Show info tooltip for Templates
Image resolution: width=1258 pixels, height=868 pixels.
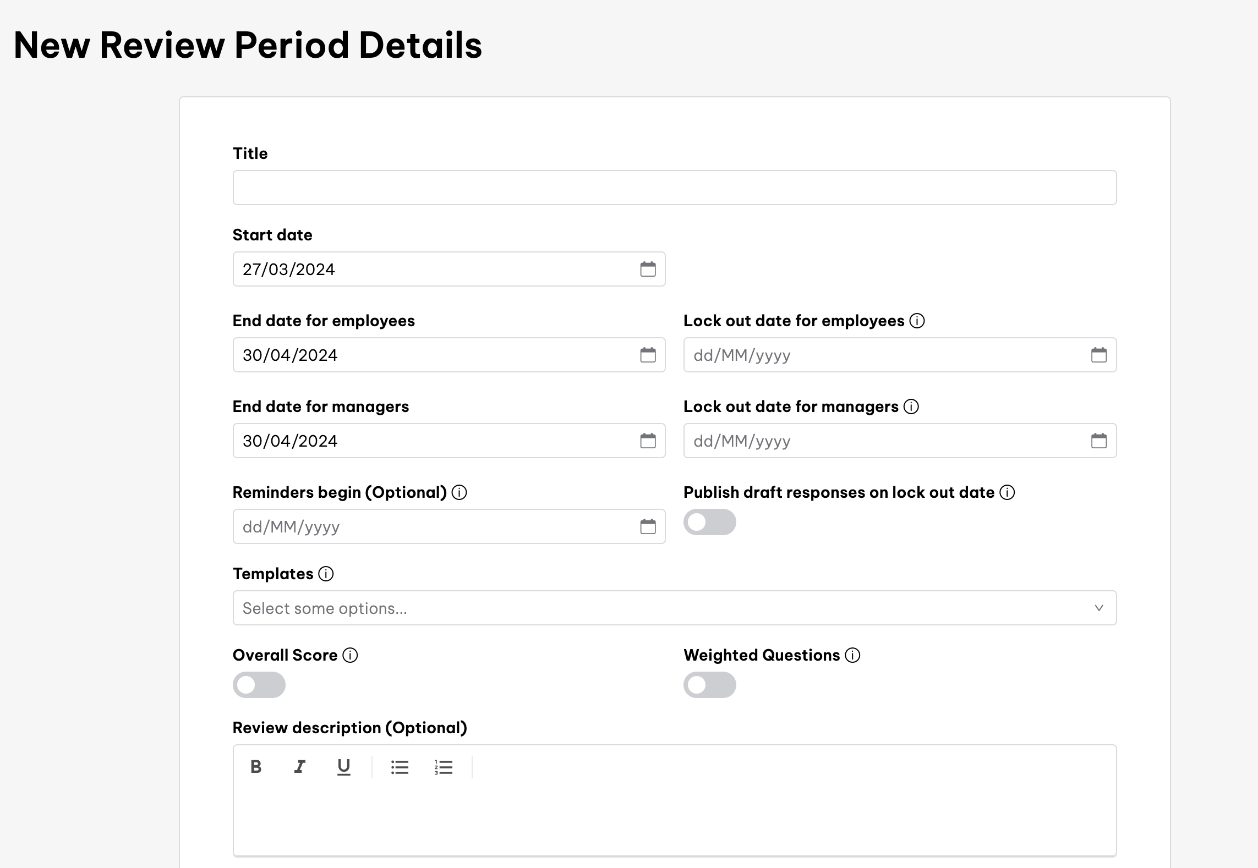click(326, 574)
